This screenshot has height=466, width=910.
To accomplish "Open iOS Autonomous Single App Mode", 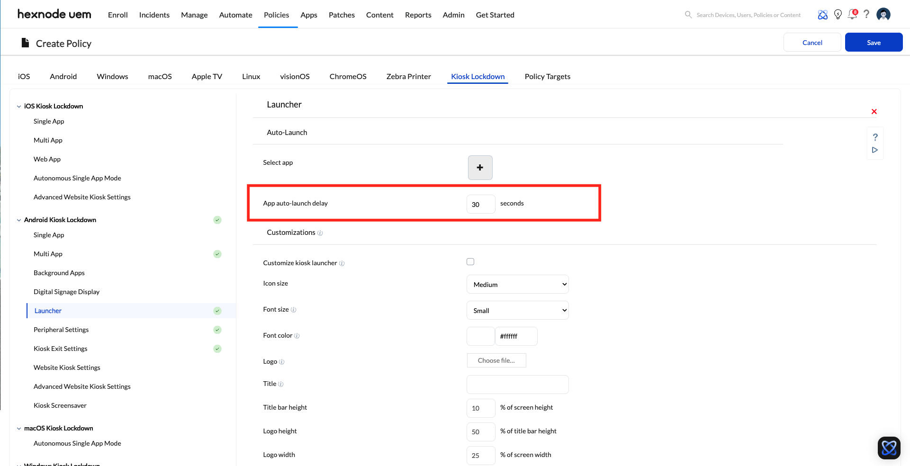I will pyautogui.click(x=77, y=178).
